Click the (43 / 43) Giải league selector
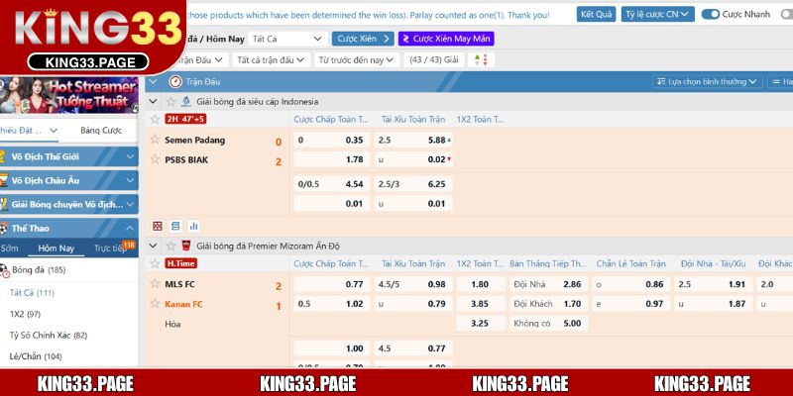This screenshot has width=793, height=396. pos(434,59)
